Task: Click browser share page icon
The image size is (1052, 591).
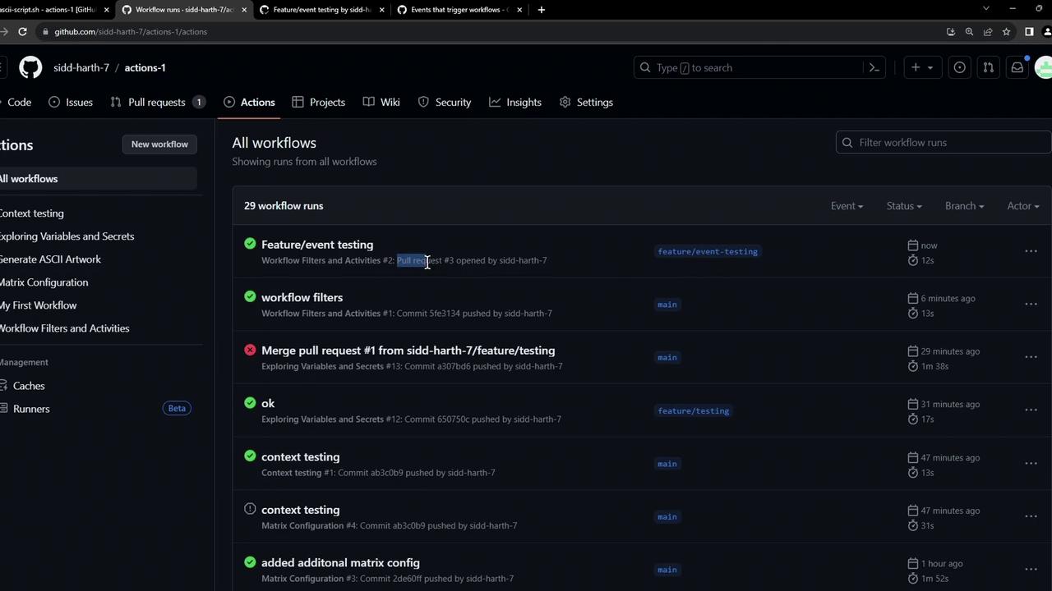Action: (x=988, y=31)
